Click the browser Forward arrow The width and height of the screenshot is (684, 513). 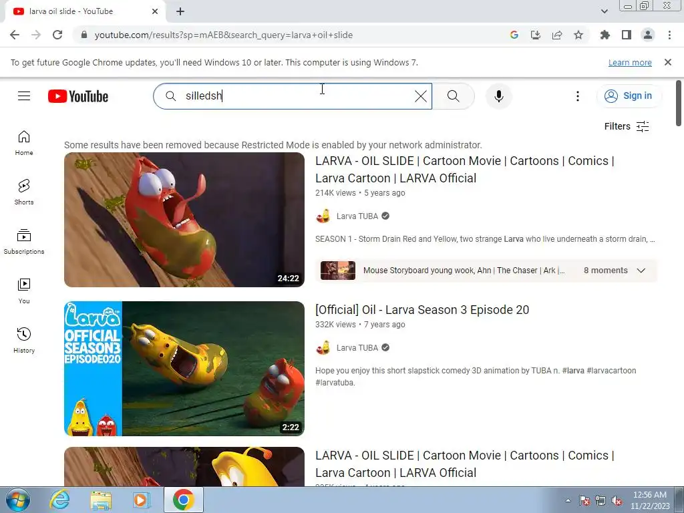[36, 35]
